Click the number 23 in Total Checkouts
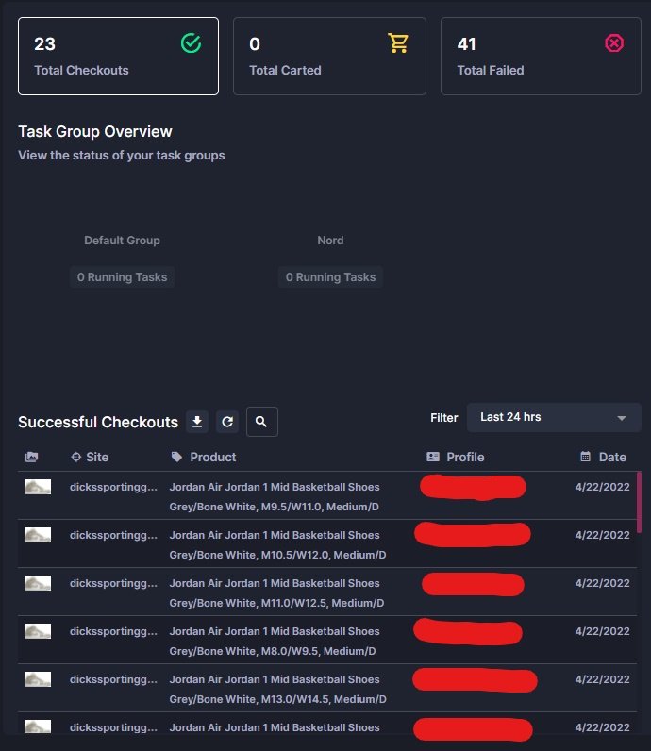 (x=45, y=44)
